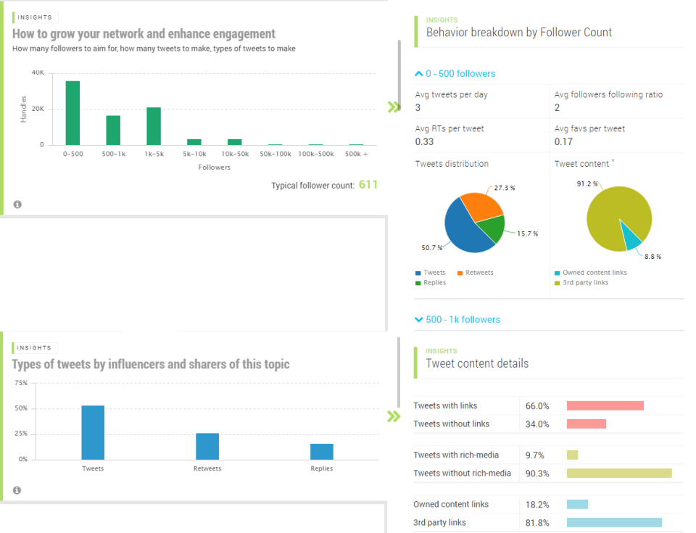Click the up chevron next to 0 - 500 followers
Screen dimensions: 696x533
418,74
